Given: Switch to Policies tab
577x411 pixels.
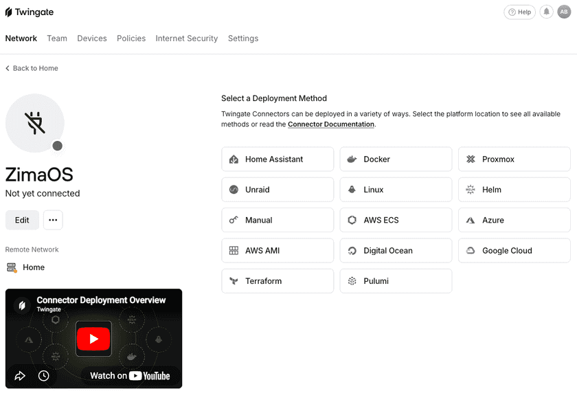Looking at the screenshot, I should (x=131, y=38).
